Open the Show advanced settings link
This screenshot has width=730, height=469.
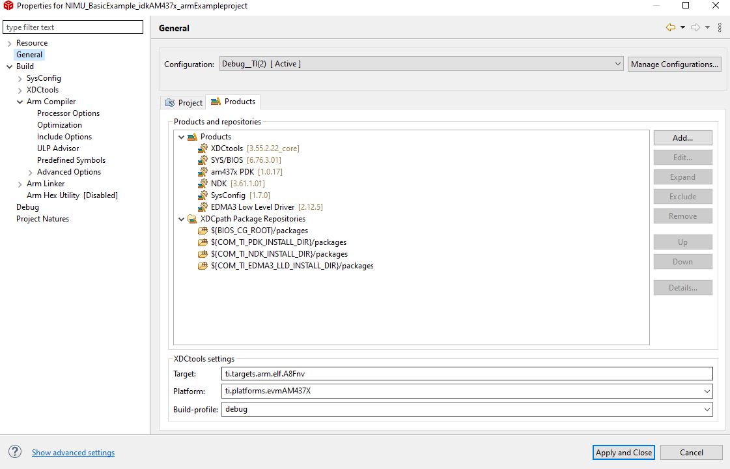click(x=73, y=453)
